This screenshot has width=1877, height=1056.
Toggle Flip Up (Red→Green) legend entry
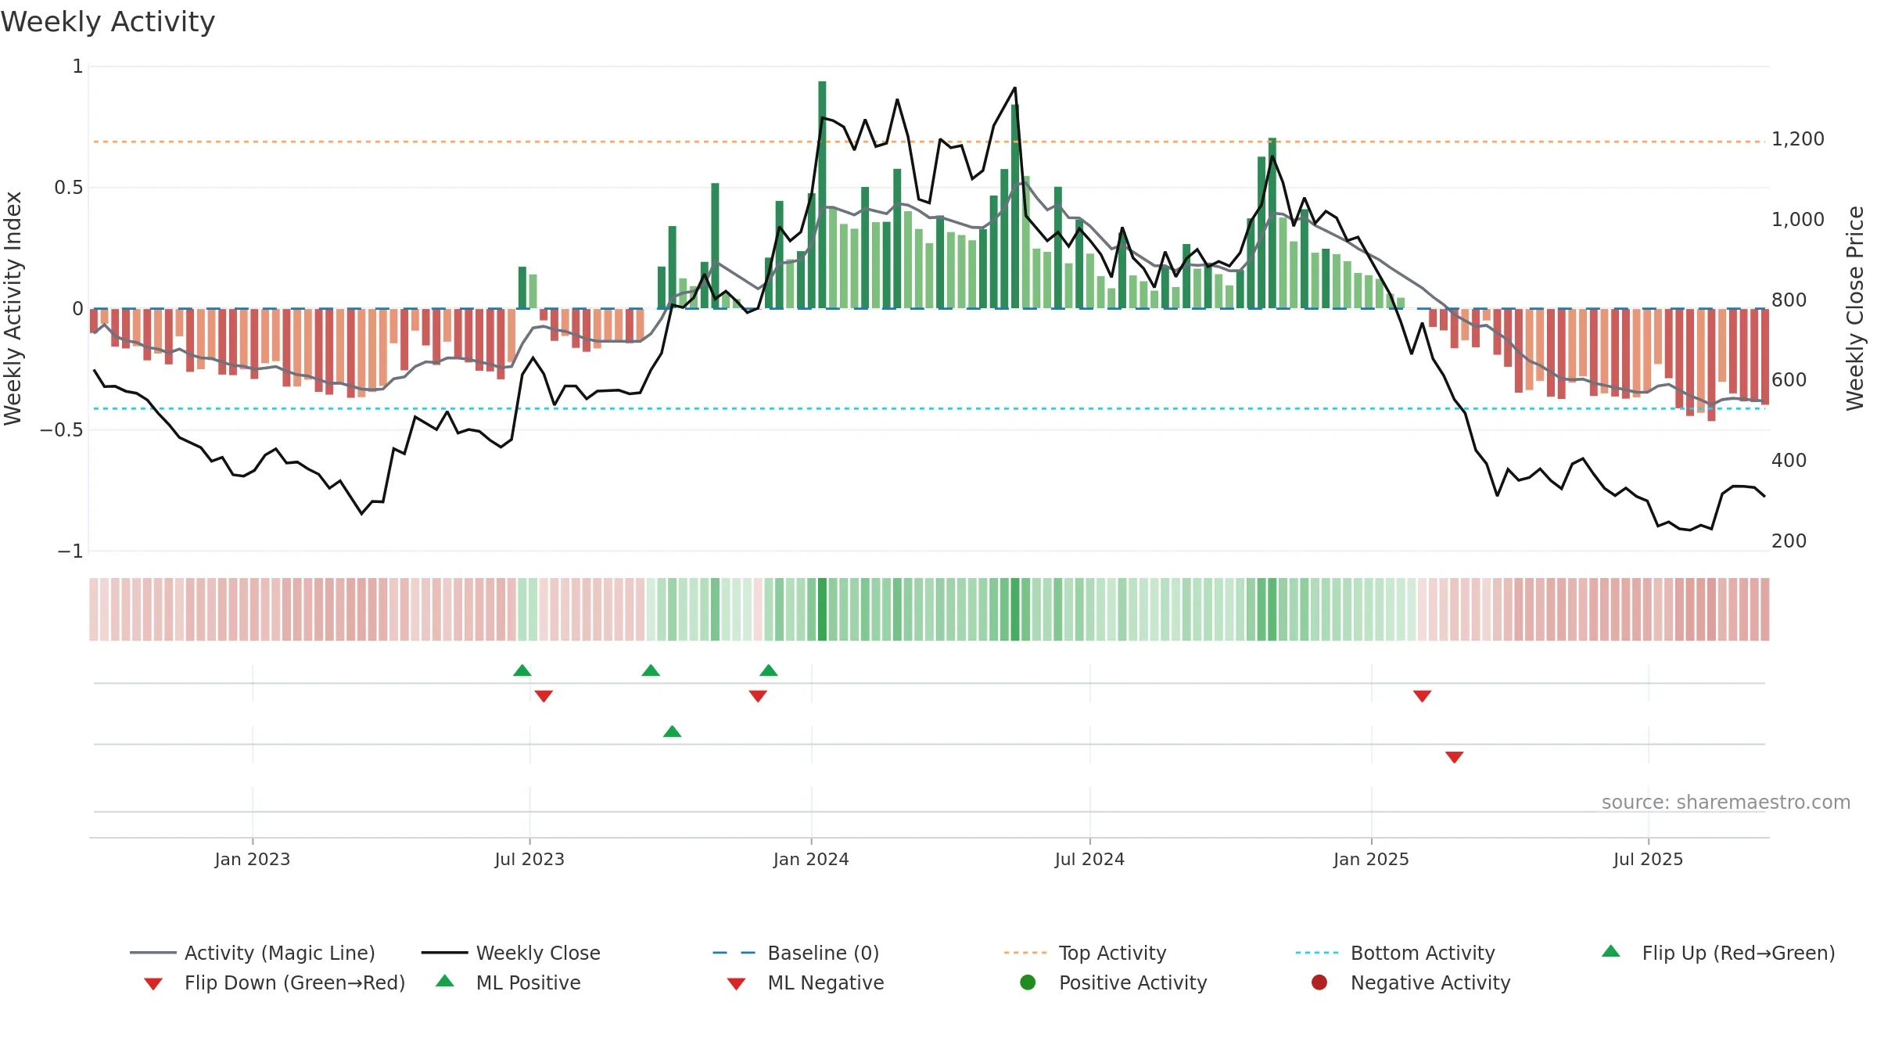pyautogui.click(x=1718, y=953)
